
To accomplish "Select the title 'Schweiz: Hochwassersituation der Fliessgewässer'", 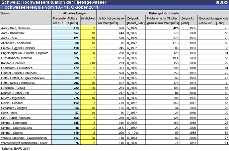I will pos(54,2).
